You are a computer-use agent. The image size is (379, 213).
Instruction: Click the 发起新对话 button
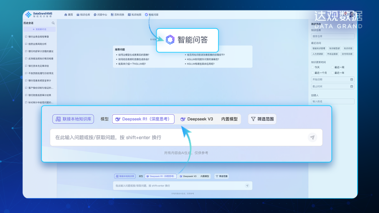click(x=39, y=29)
